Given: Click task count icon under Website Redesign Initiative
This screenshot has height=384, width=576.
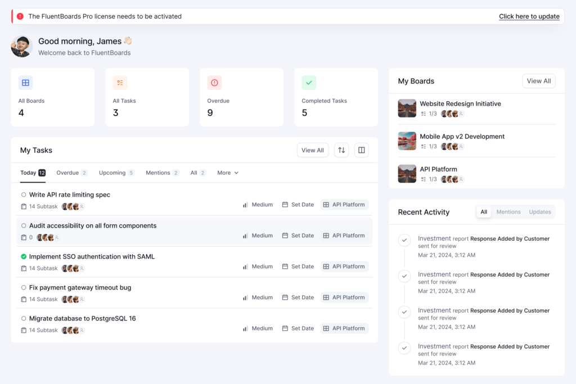Looking at the screenshot, I should tap(424, 114).
